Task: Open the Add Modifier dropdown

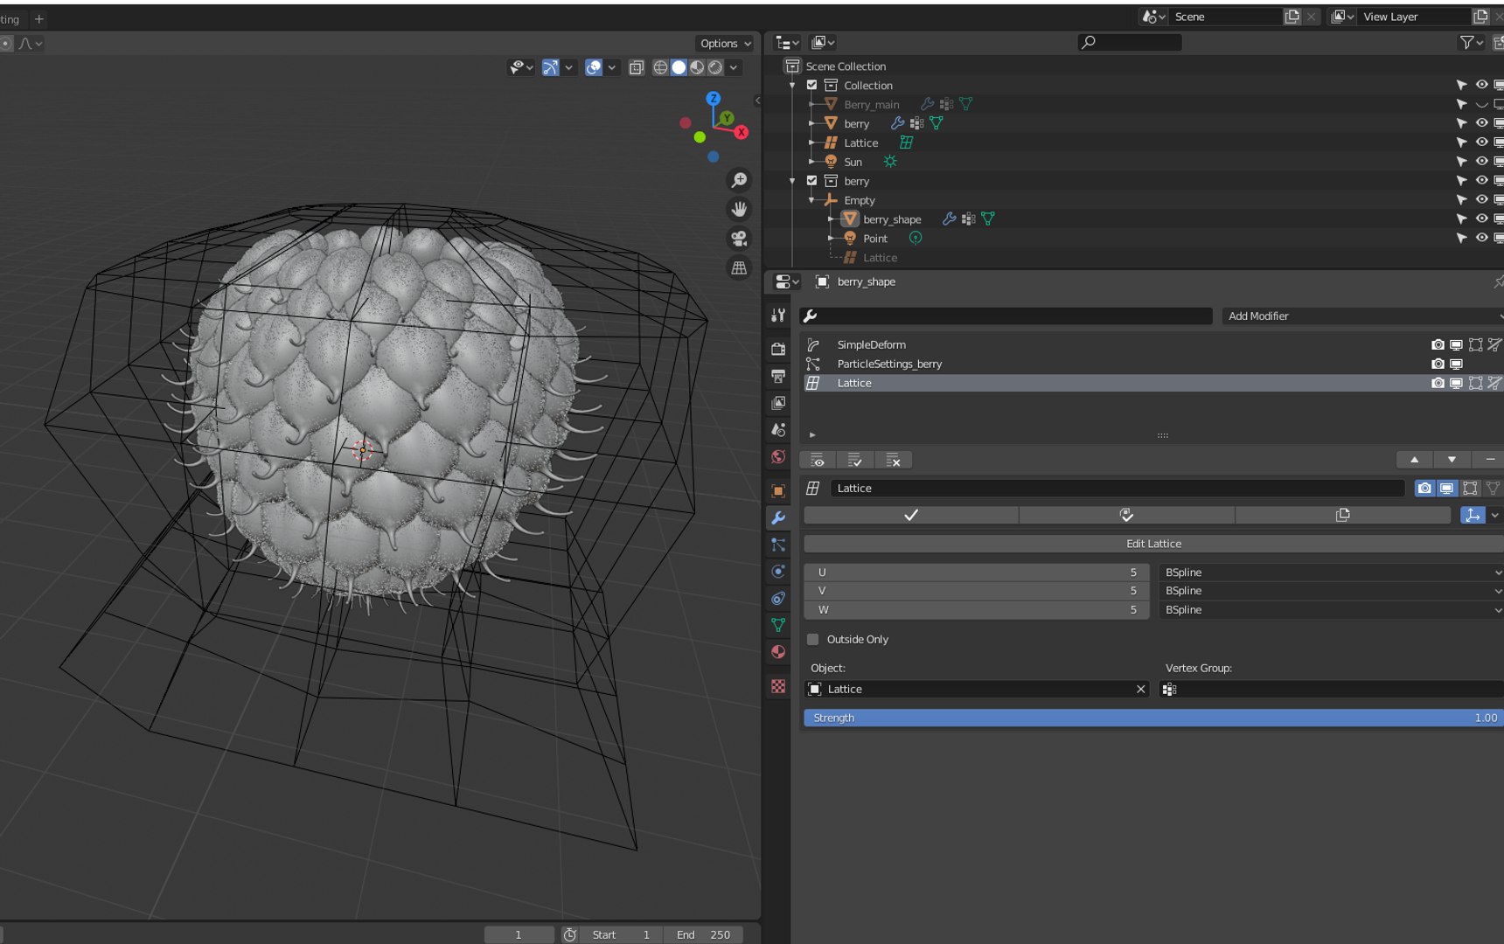Action: point(1362,316)
